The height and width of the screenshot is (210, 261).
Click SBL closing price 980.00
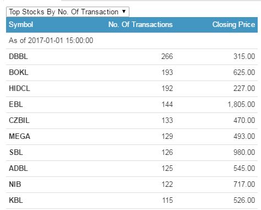click(x=244, y=152)
